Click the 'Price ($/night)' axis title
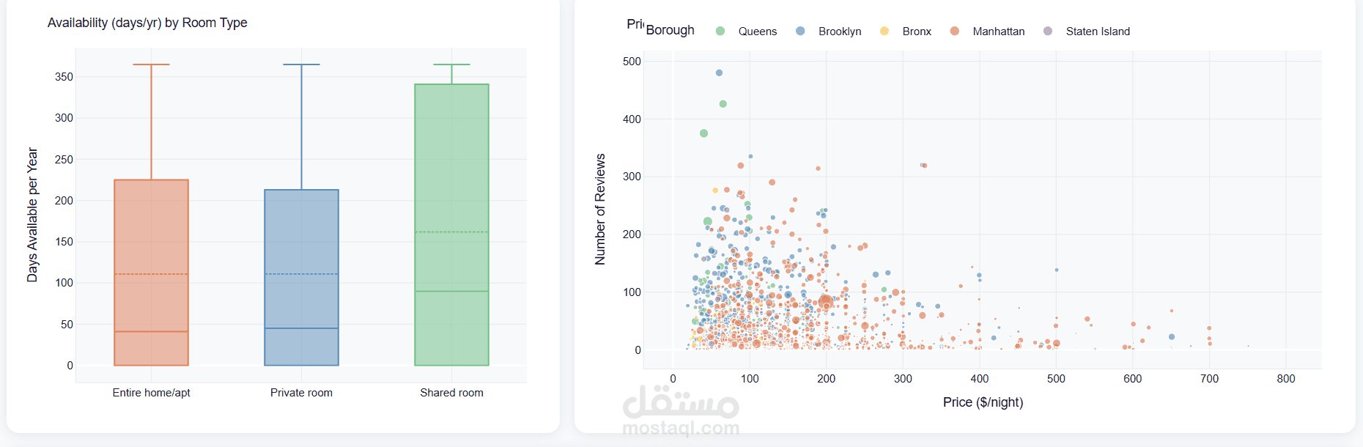1363x447 pixels. pyautogui.click(x=983, y=402)
